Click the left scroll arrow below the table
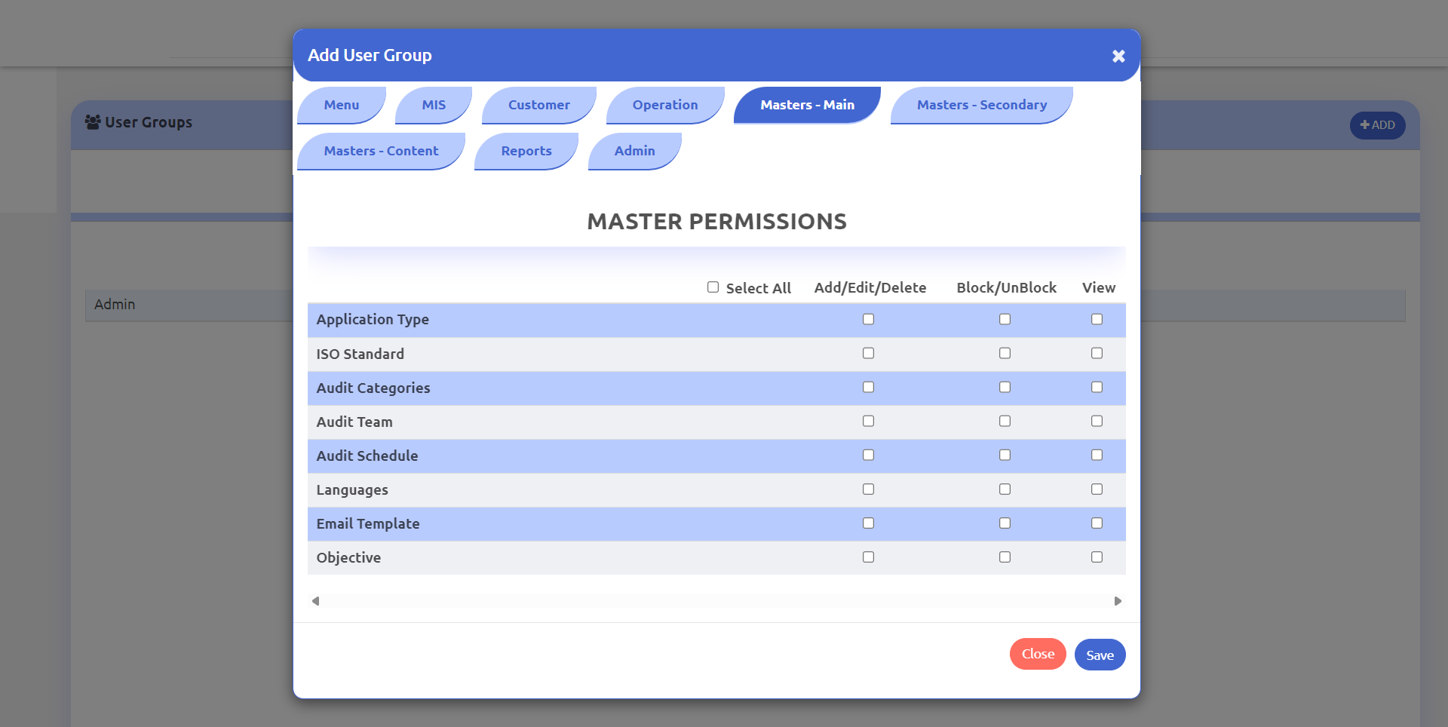Screen dimensions: 1448x727 click(315, 600)
